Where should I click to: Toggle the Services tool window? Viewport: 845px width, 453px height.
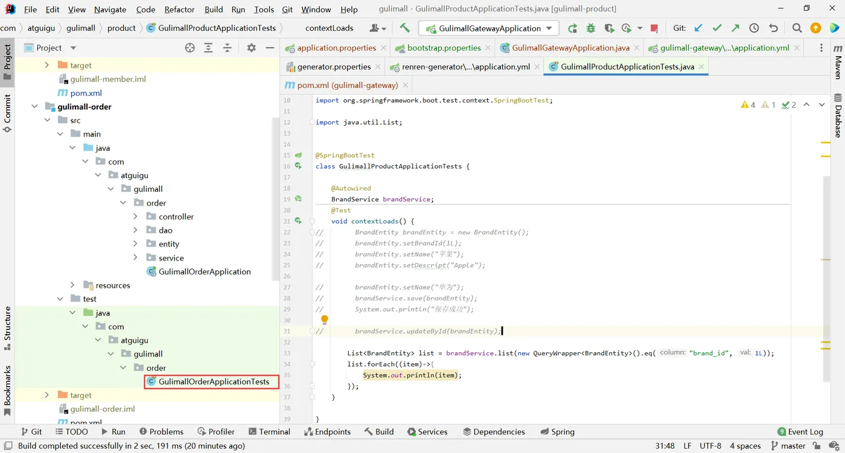[427, 431]
